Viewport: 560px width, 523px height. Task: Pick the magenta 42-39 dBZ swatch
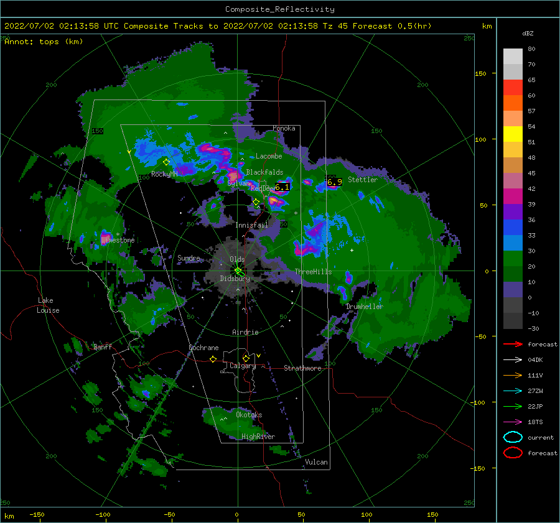coord(513,197)
